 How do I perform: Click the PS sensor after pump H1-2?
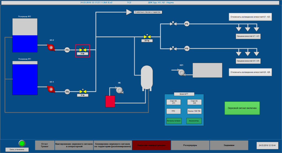[67, 50]
